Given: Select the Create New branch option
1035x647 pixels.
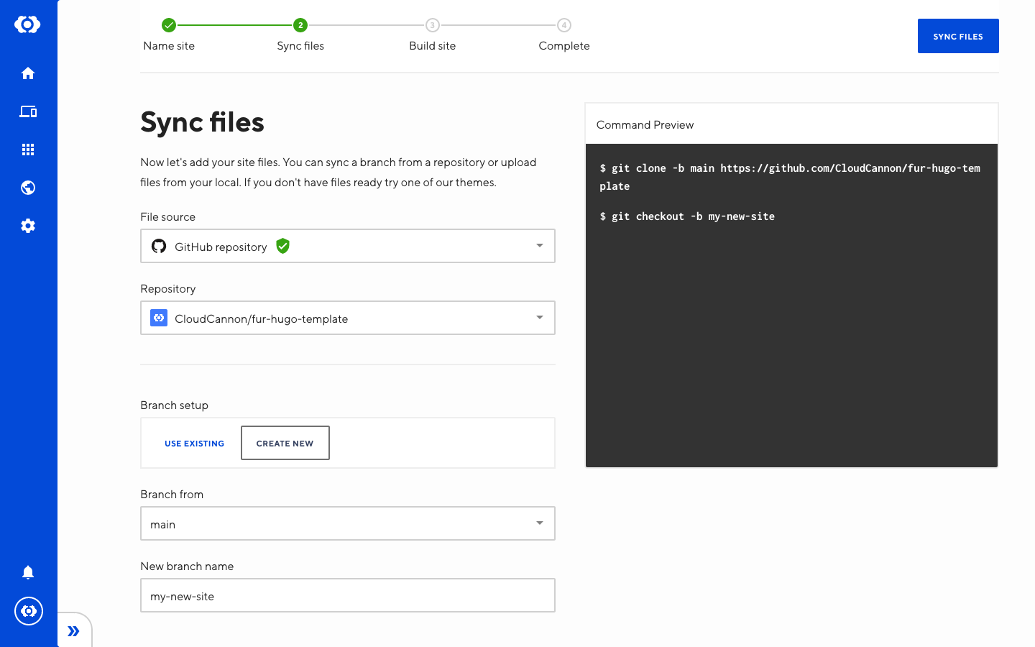Looking at the screenshot, I should pos(285,443).
